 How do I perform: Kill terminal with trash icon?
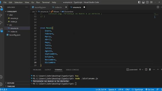(150, 70)
